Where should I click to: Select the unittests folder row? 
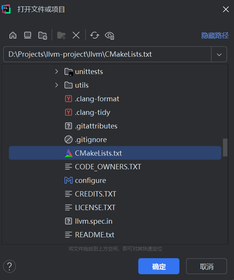[x=115, y=72]
